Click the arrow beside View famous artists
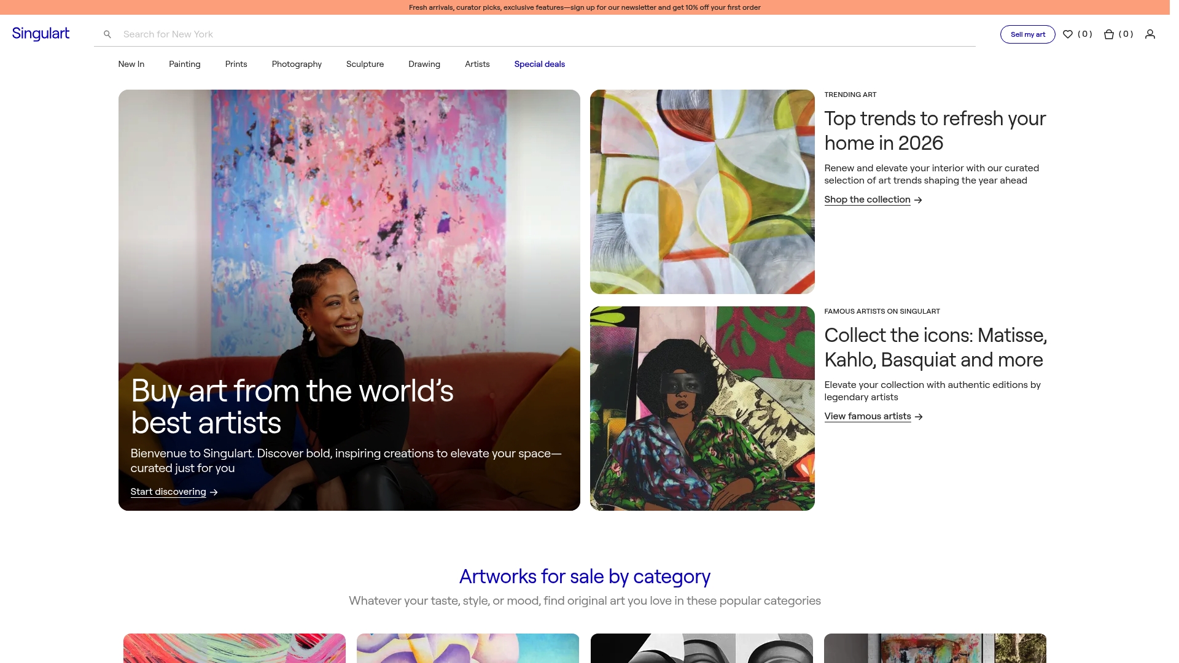Screen dimensions: 1179x663 (919, 417)
